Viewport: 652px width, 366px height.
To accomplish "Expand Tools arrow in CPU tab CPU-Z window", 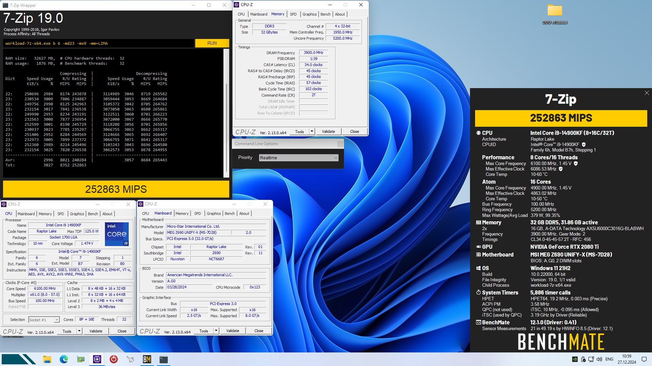I will click(x=79, y=331).
